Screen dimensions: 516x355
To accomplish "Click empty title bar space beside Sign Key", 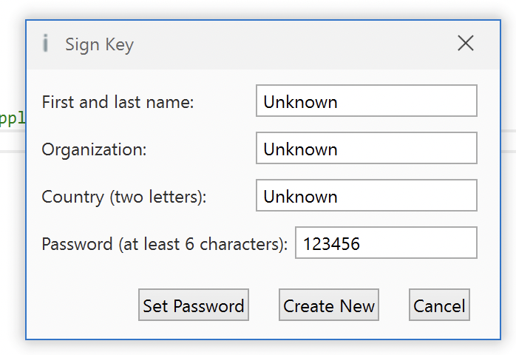I will tap(296, 44).
